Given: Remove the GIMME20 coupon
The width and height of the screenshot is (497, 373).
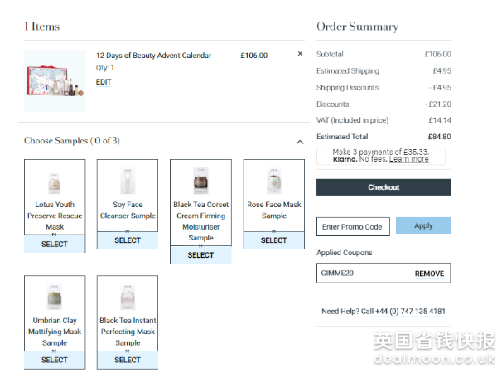Looking at the screenshot, I should (429, 274).
